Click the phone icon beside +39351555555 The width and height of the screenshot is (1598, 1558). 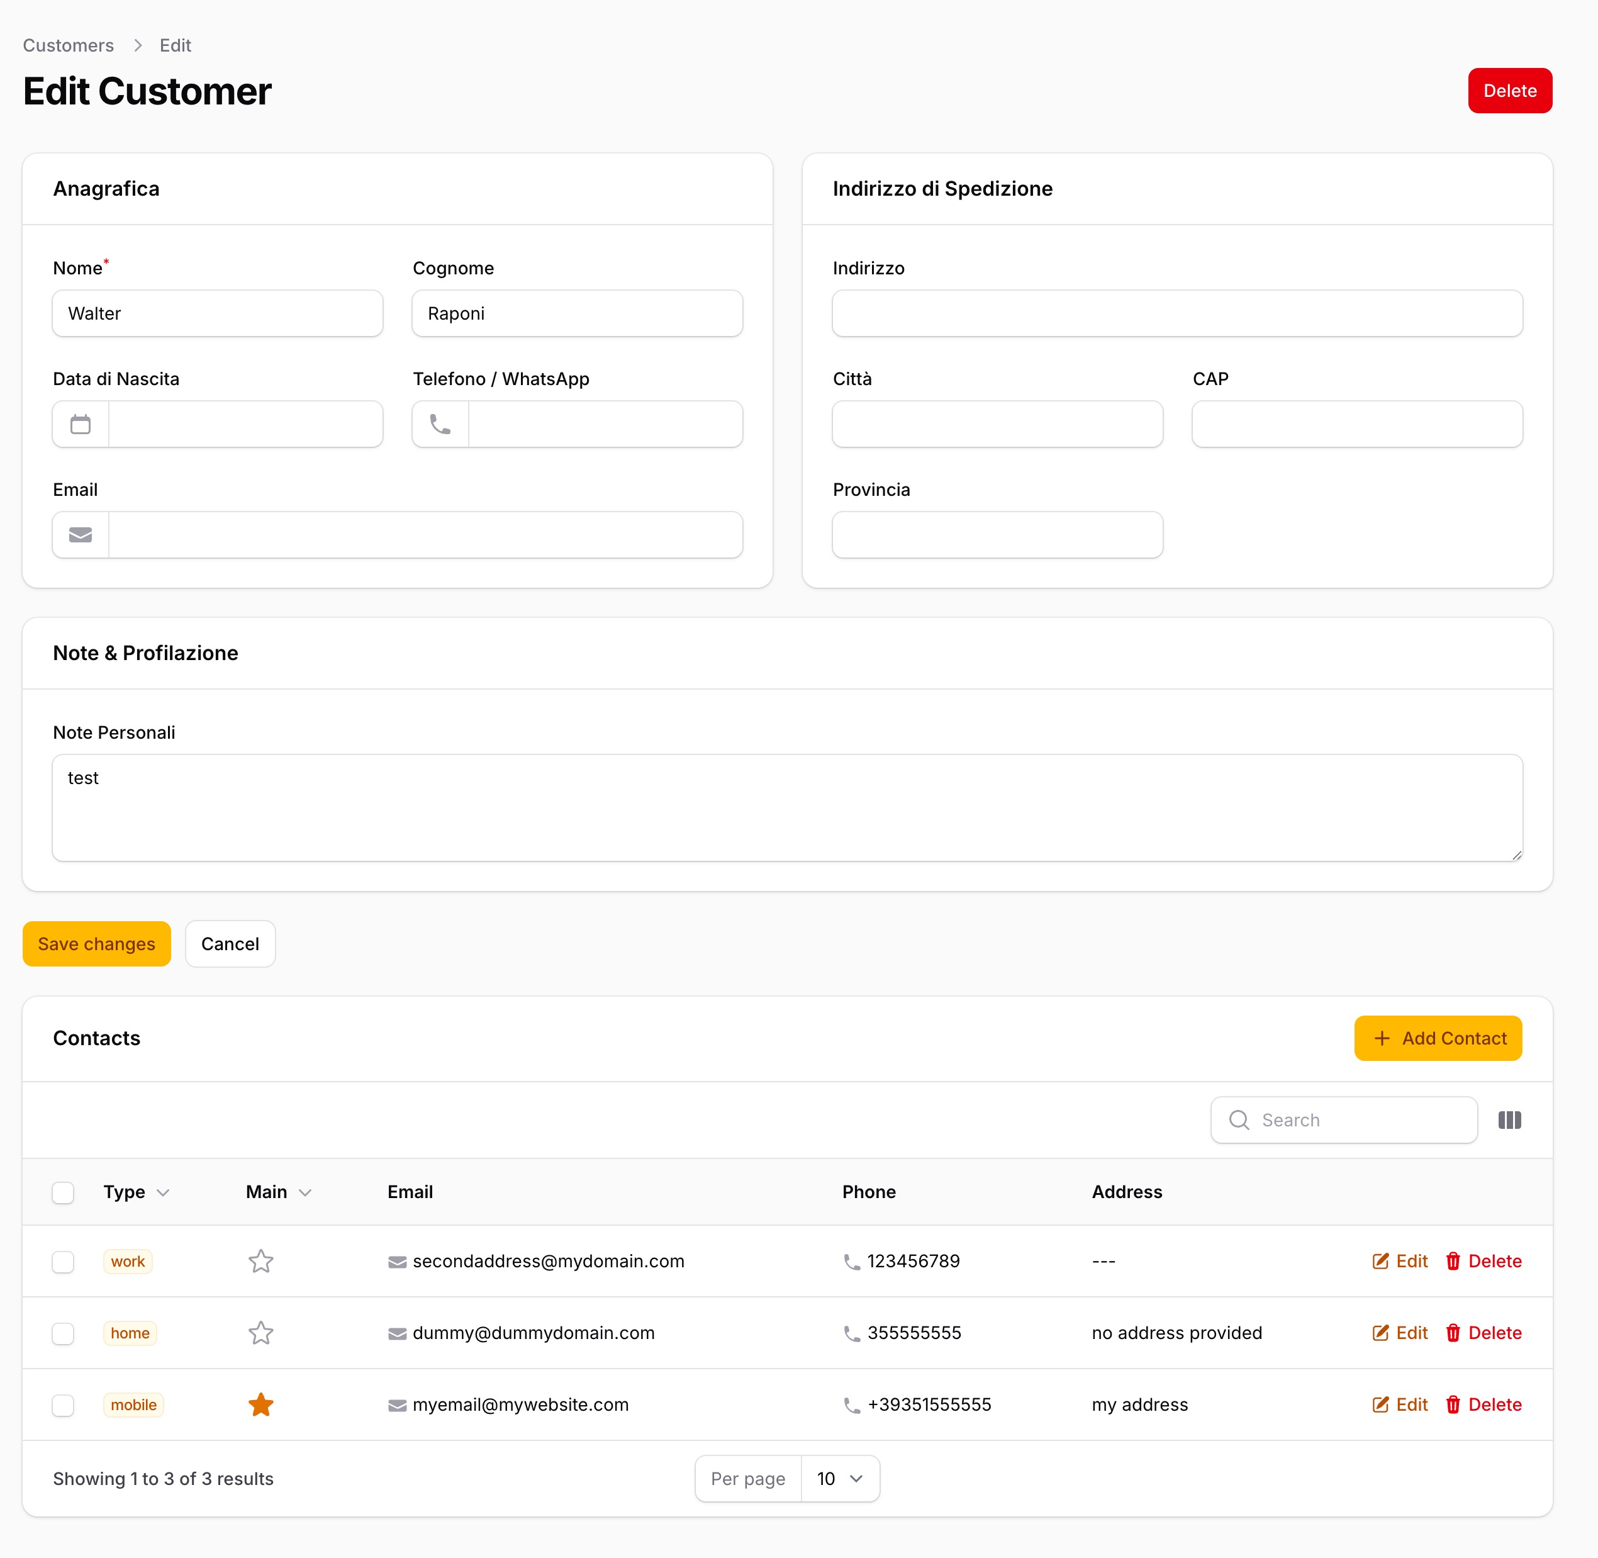[851, 1404]
